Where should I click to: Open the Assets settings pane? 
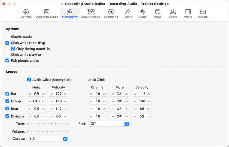[x=202, y=14]
